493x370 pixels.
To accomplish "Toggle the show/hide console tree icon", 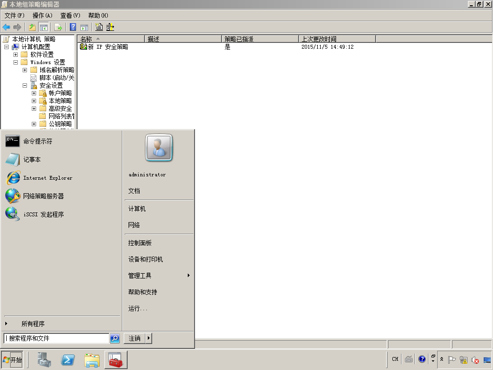I will 43,27.
